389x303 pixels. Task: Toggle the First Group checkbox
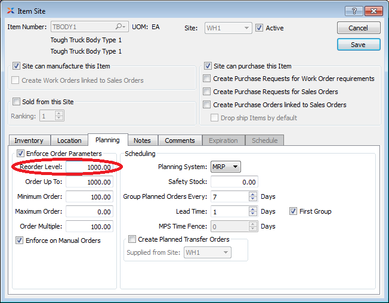(x=293, y=211)
